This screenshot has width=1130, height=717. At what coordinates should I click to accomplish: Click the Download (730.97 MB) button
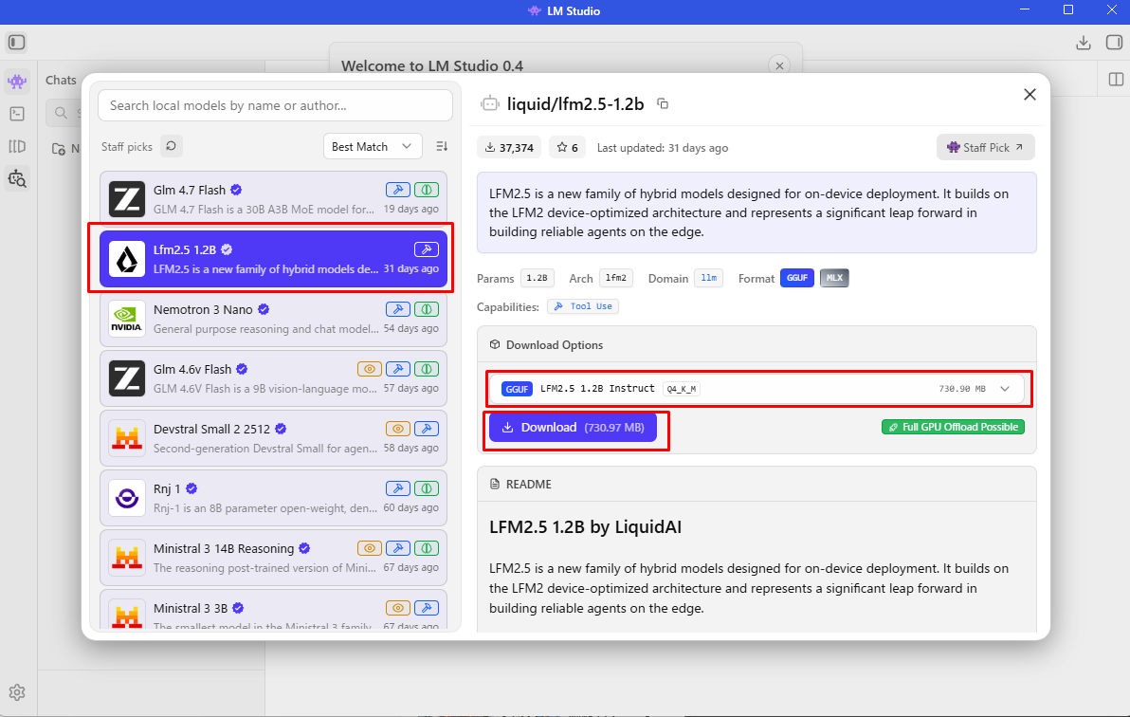573,428
